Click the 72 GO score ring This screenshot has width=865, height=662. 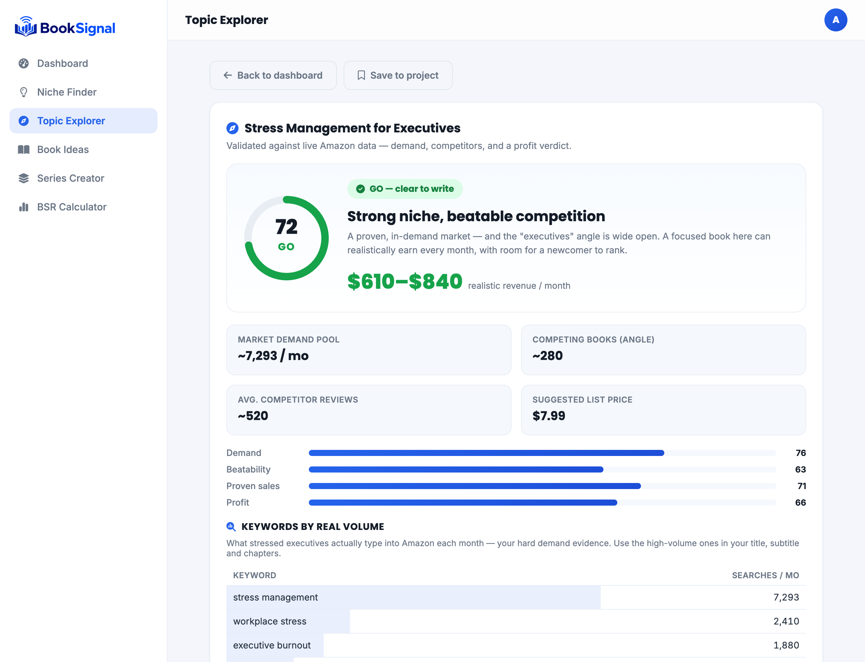click(x=286, y=238)
